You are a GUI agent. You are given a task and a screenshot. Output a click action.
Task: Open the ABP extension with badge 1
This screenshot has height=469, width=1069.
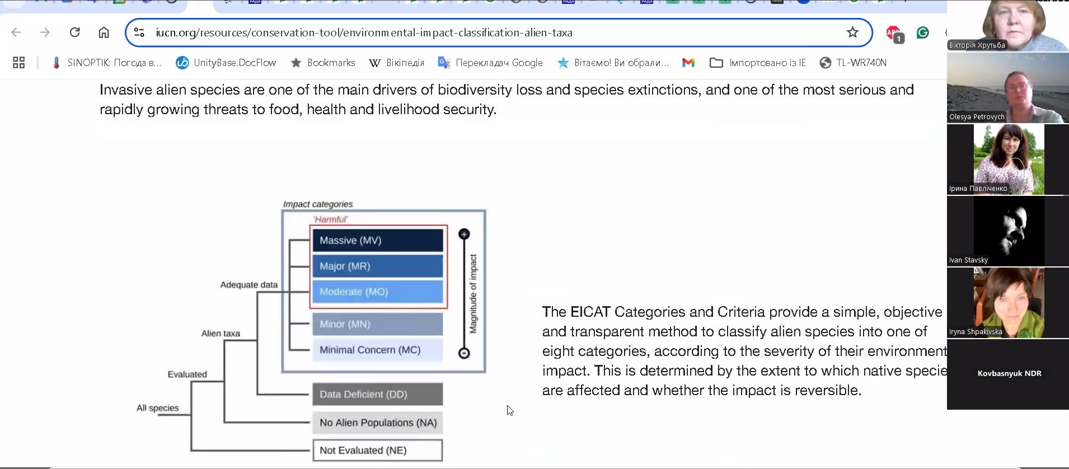(x=894, y=34)
